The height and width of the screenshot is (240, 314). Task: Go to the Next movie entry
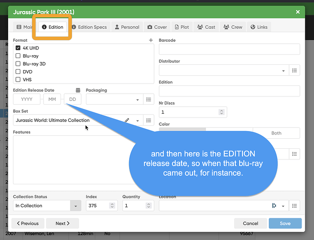63,223
